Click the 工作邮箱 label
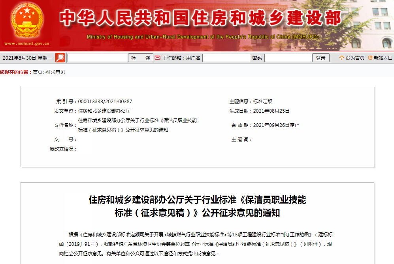 pyautogui.click(x=173, y=58)
